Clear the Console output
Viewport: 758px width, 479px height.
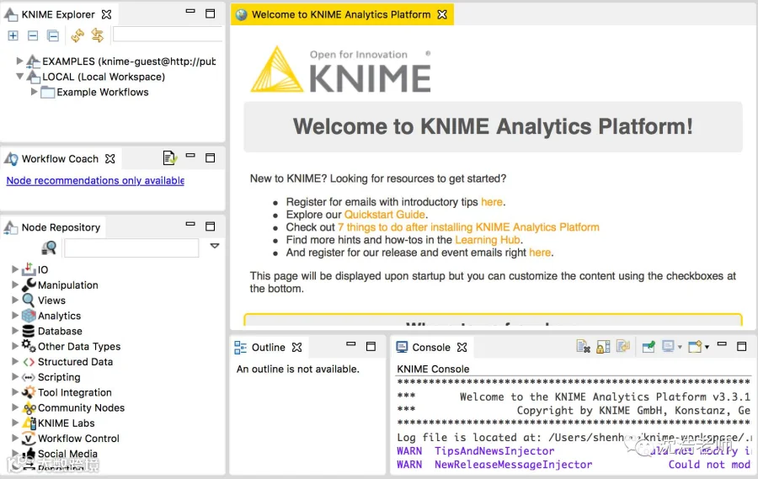click(583, 347)
